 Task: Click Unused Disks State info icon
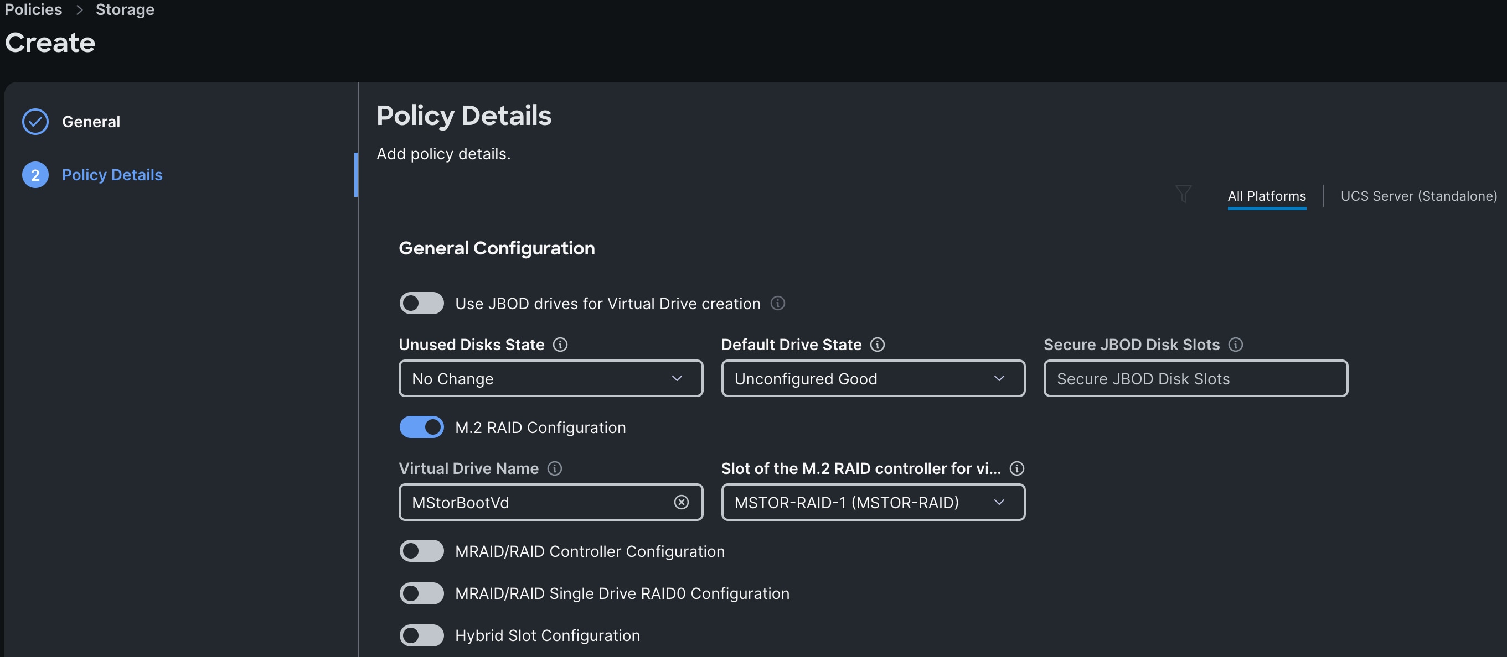point(560,345)
